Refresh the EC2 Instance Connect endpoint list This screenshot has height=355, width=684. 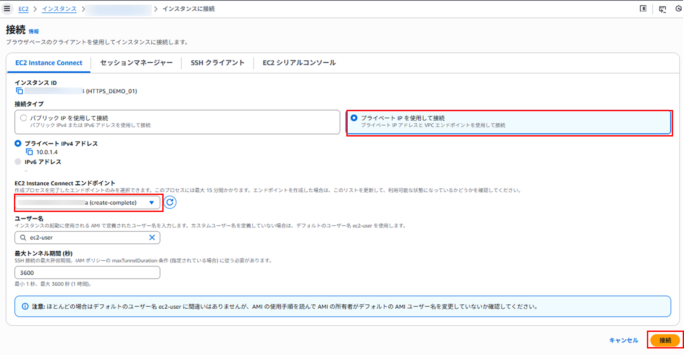(x=170, y=202)
